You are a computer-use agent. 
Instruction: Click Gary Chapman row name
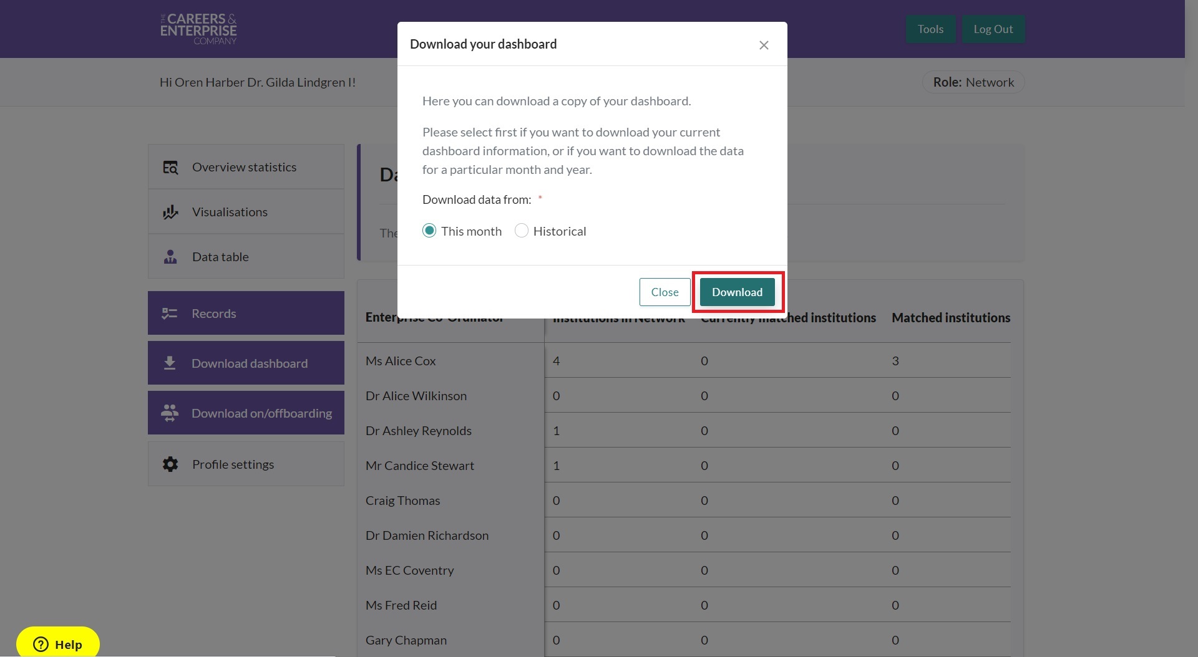coord(406,640)
